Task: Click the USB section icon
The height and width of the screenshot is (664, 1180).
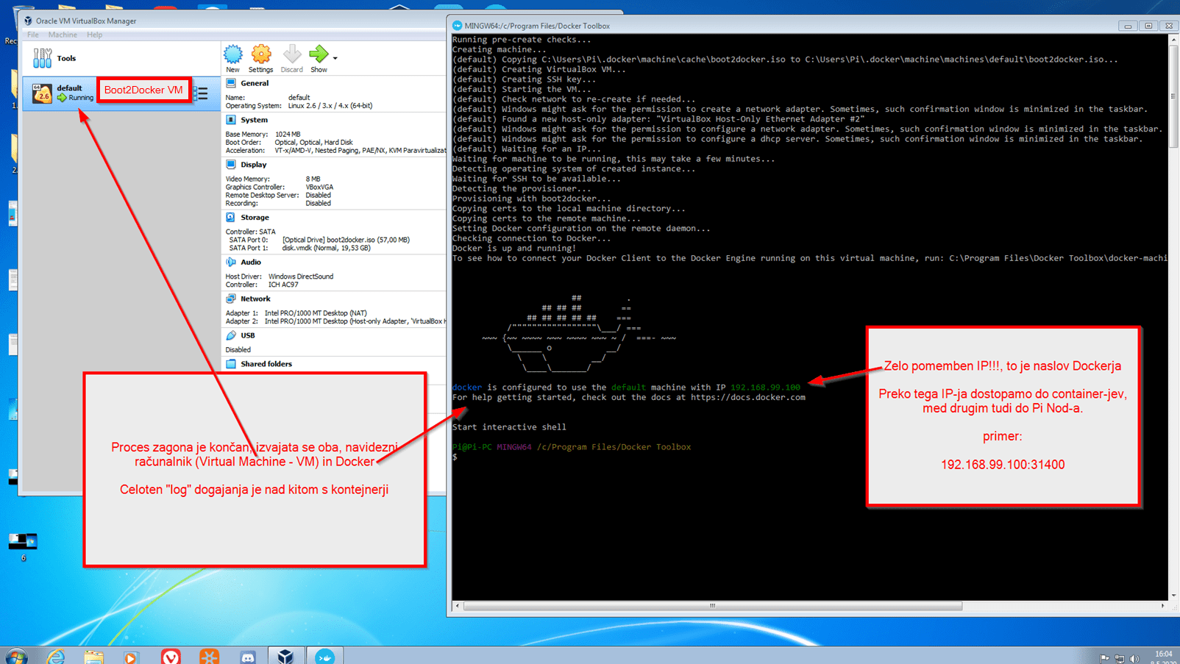Action: point(231,335)
